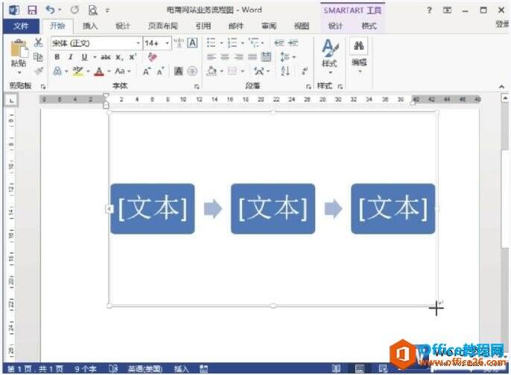Click the Cut scissors icon
The image size is (511, 375).
pos(39,42)
